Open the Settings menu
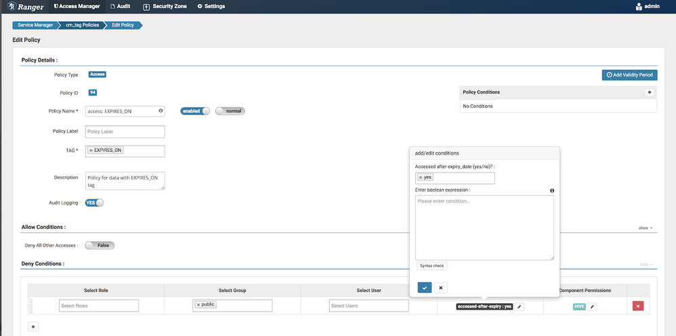The height and width of the screenshot is (336, 676). click(211, 7)
